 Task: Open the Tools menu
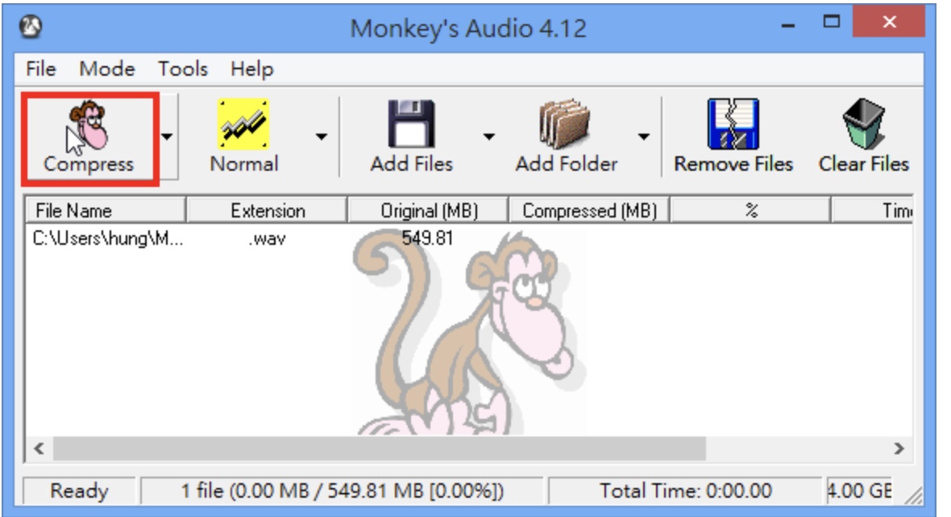(183, 69)
